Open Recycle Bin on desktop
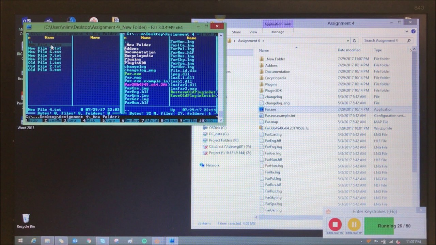436x245 pixels. tap(26, 221)
